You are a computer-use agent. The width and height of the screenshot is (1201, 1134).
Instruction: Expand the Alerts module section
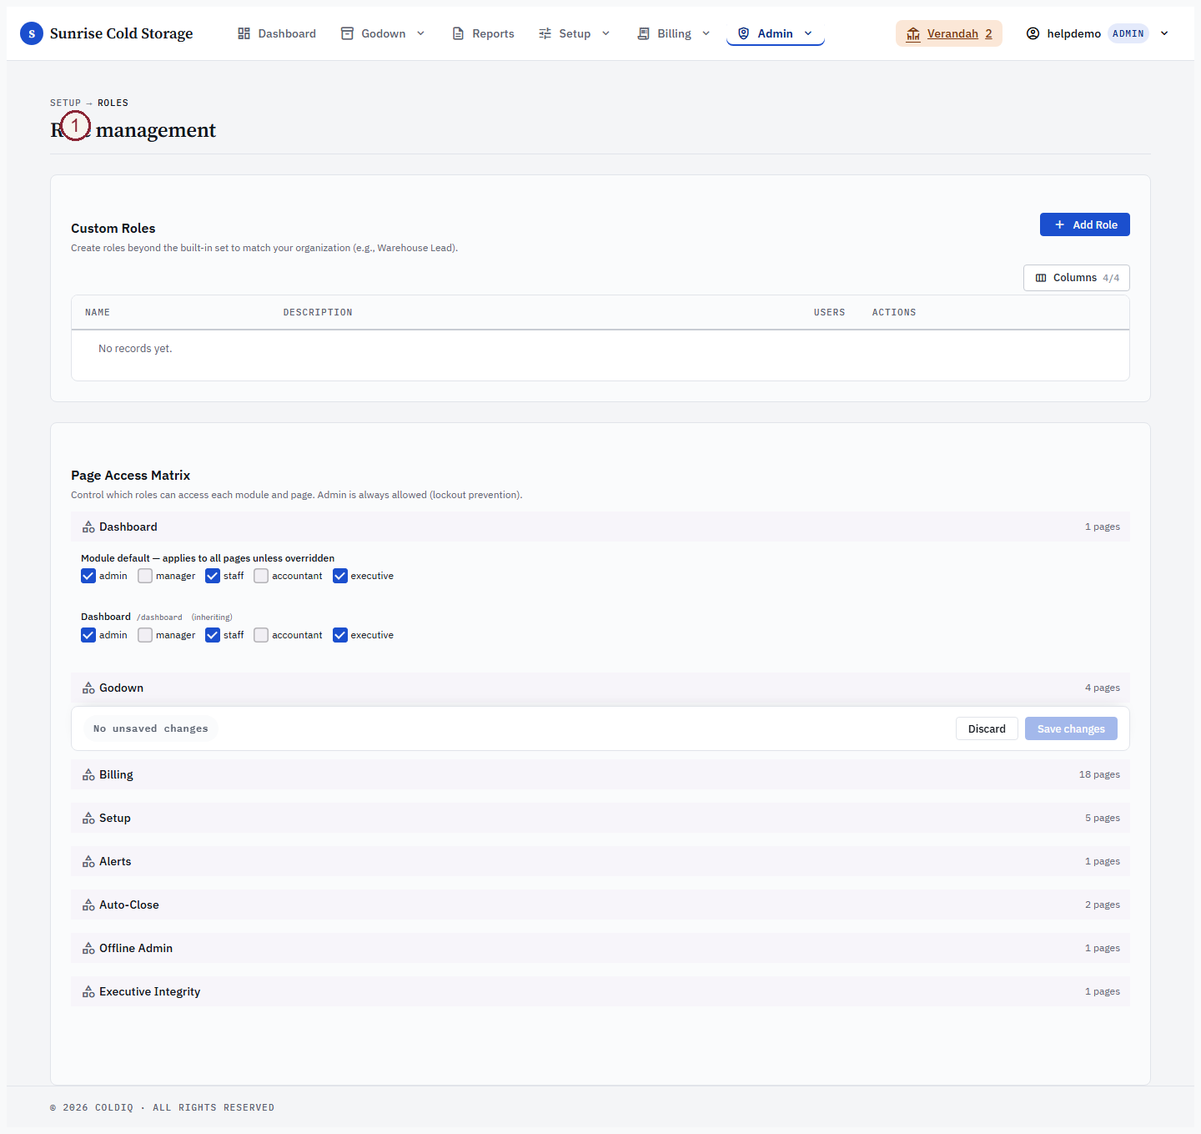[x=600, y=861]
